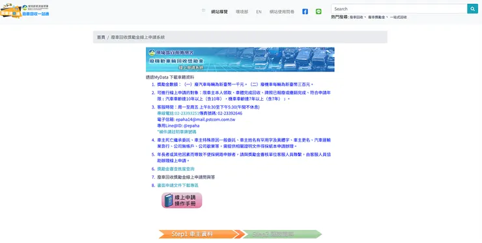Open the Facebook icon link
This screenshot has width=482, height=243.
[x=305, y=12]
